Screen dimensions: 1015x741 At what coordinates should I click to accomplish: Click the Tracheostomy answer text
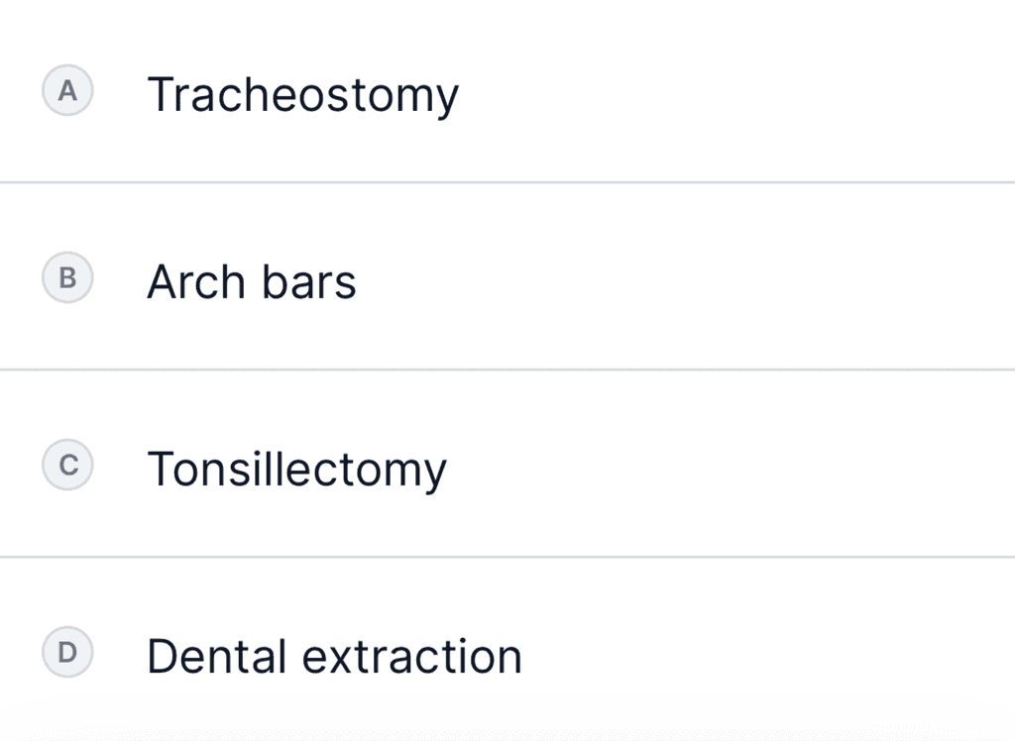tap(302, 95)
